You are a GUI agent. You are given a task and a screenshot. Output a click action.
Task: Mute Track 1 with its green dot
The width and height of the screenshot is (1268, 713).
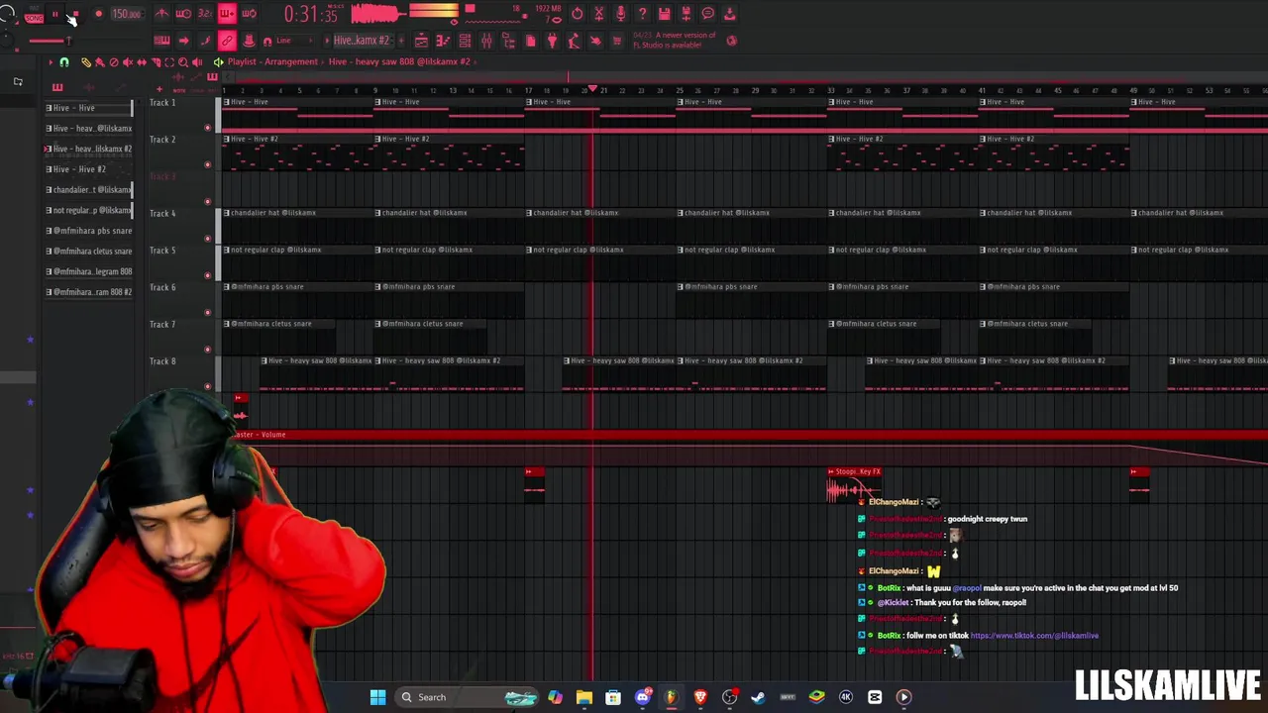tap(207, 128)
